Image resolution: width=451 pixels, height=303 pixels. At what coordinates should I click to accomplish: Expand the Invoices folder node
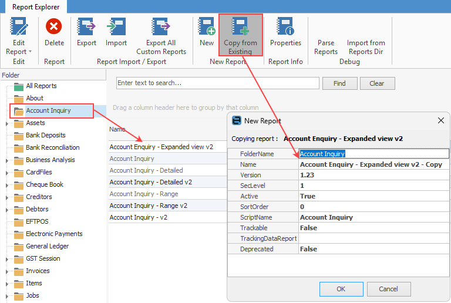[7, 272]
